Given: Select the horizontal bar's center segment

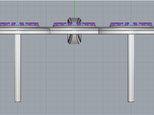Looking at the screenshot, I should (74, 31).
